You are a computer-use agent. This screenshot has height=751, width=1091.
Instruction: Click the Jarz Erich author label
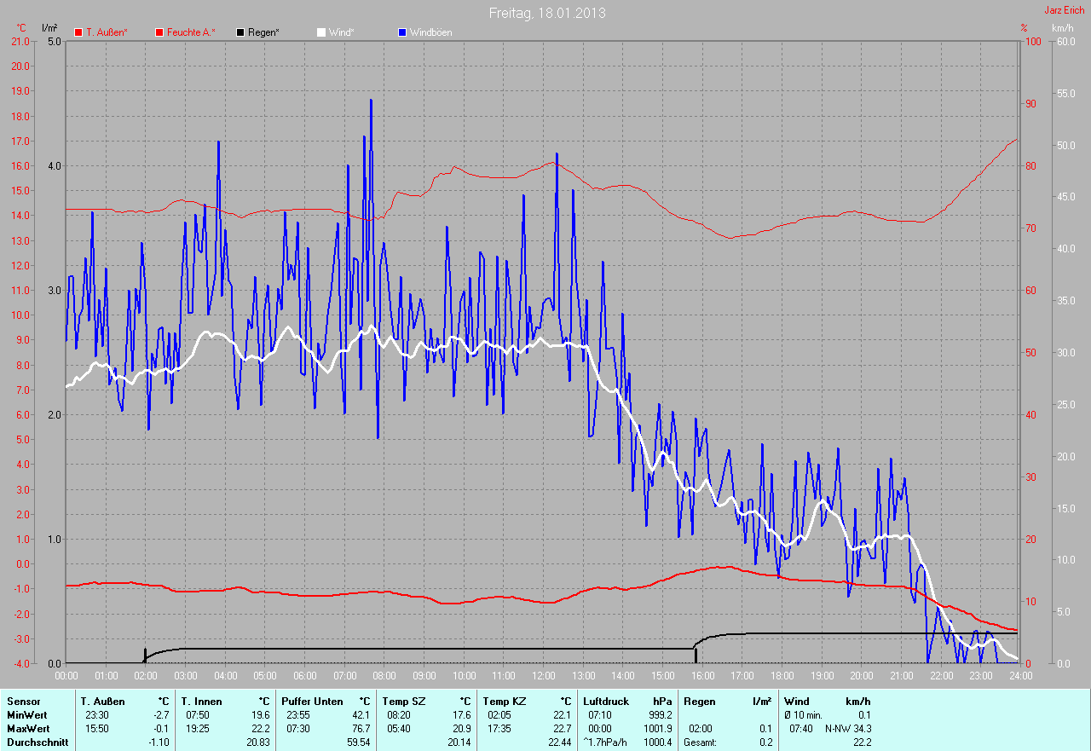pyautogui.click(x=1066, y=10)
